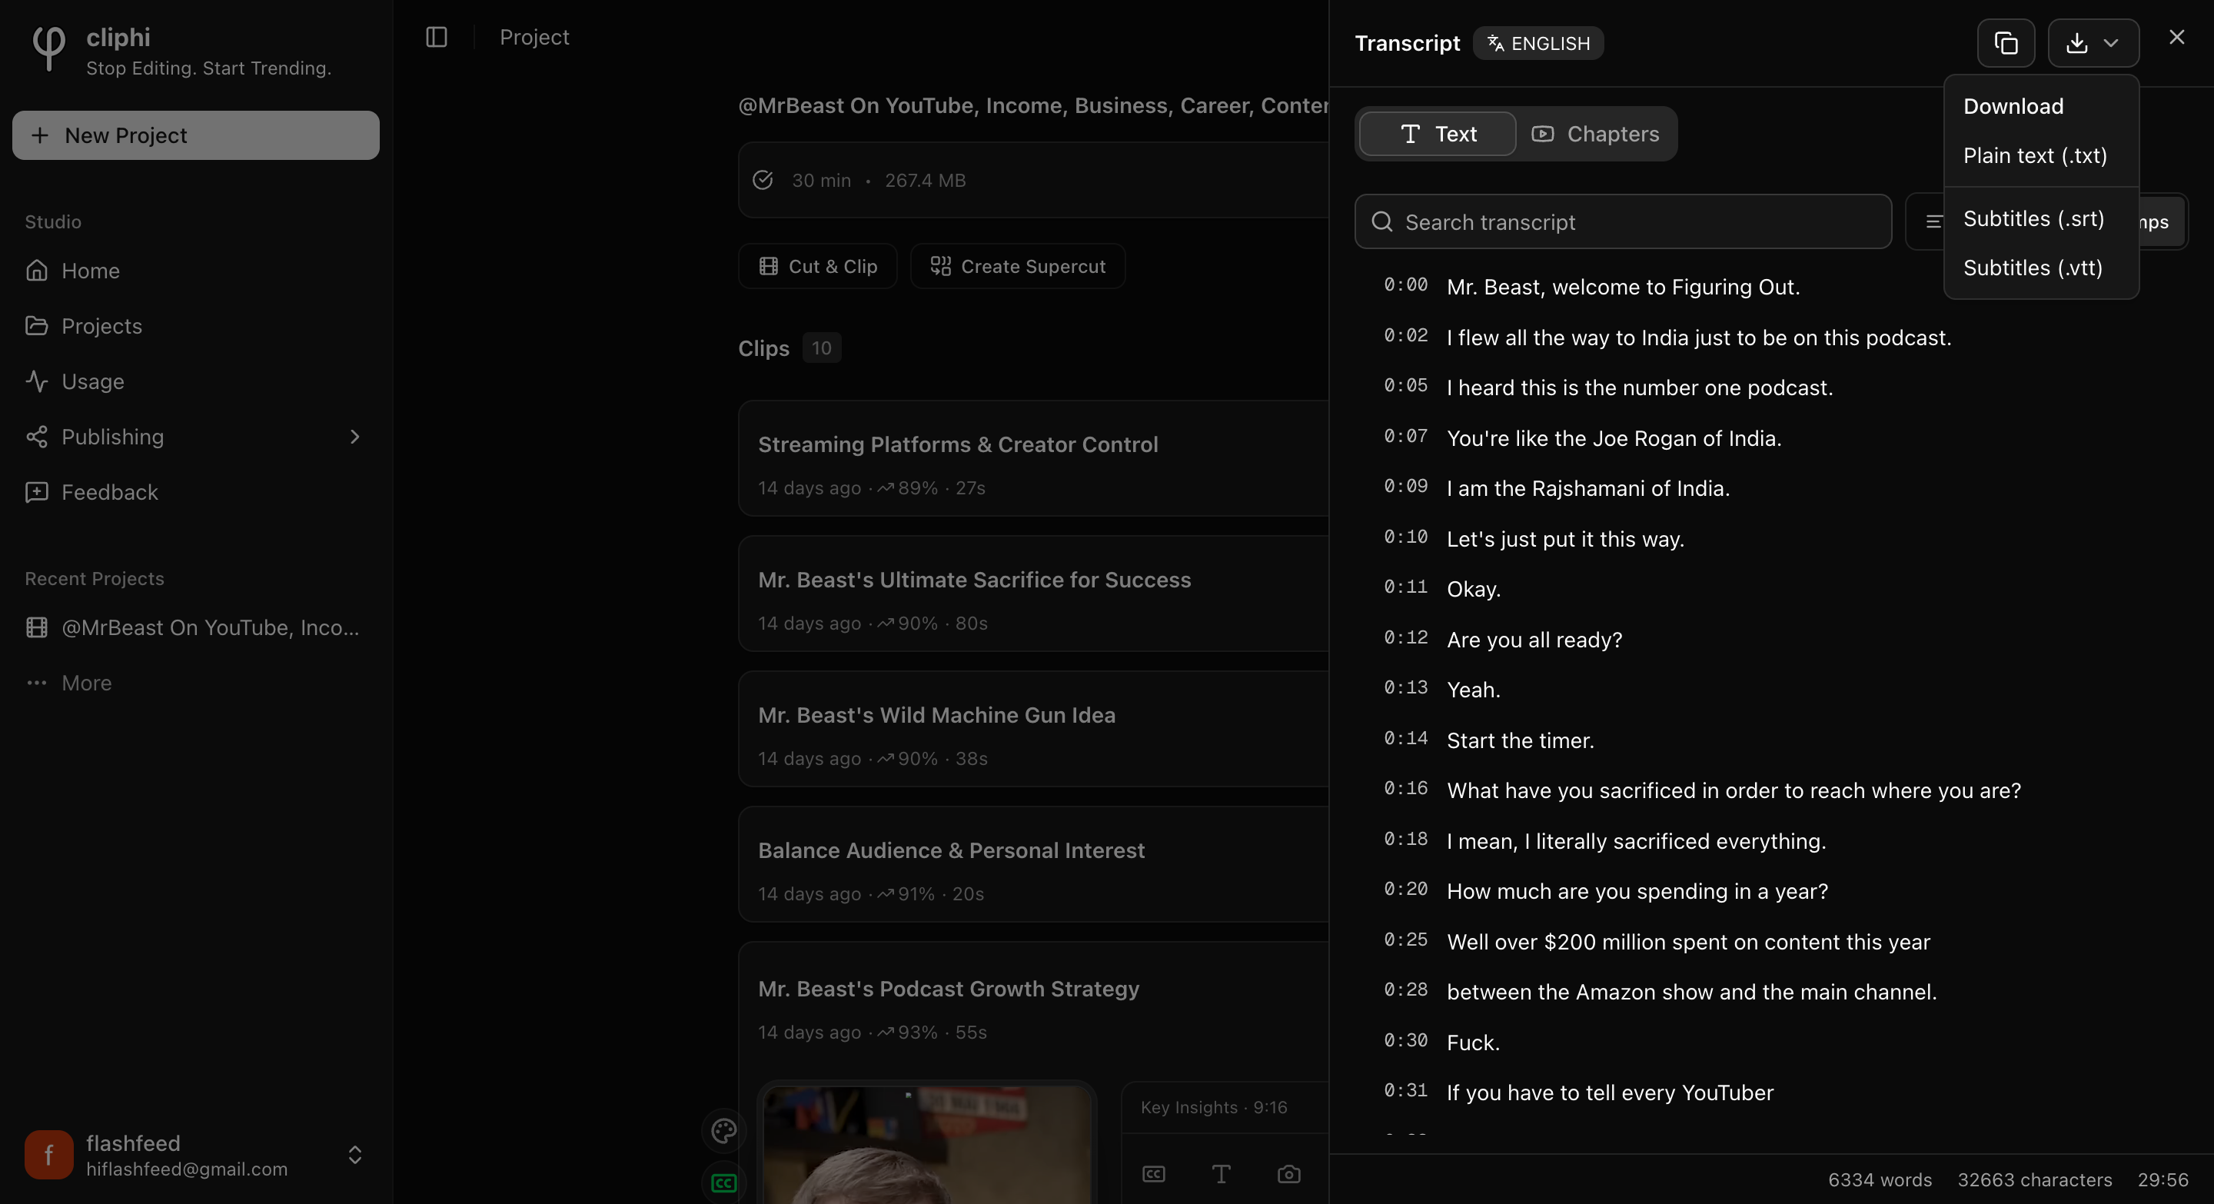Open Usage in the sidebar
The width and height of the screenshot is (2214, 1204).
(195, 381)
